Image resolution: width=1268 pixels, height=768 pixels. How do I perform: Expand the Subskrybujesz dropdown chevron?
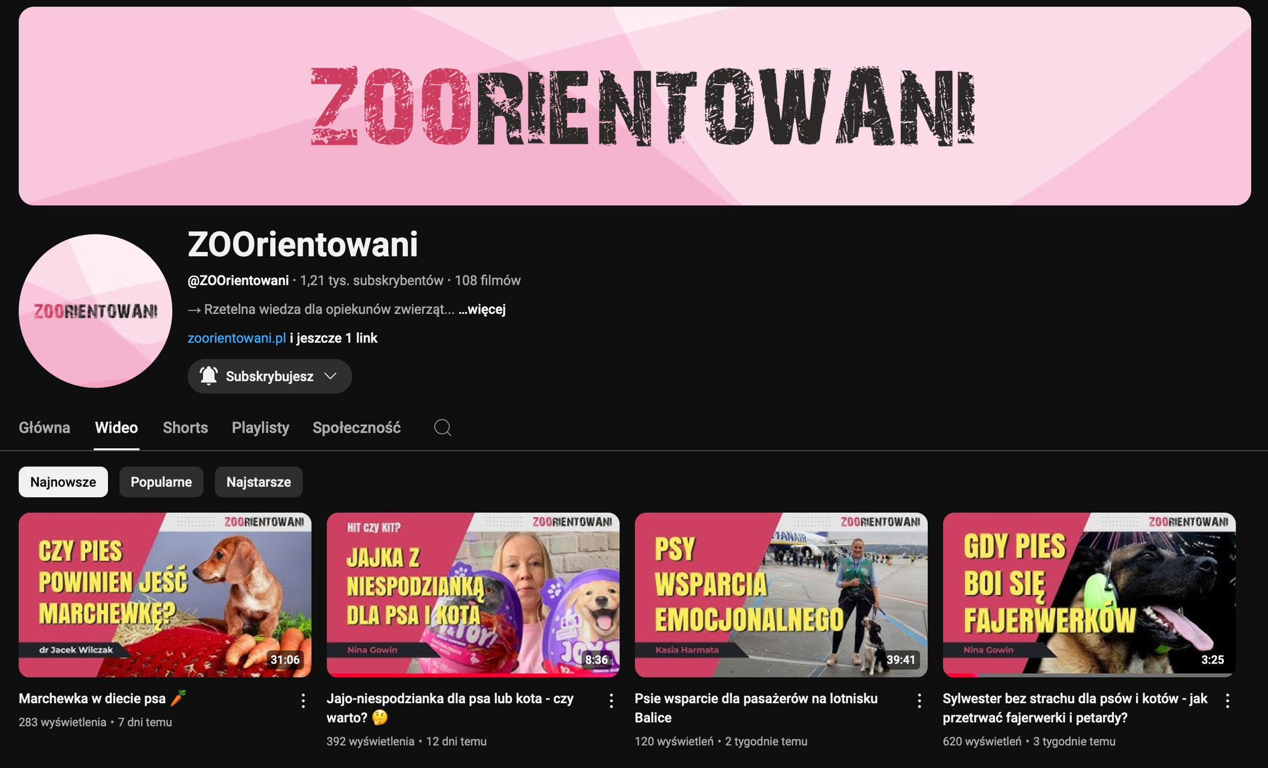coord(330,376)
